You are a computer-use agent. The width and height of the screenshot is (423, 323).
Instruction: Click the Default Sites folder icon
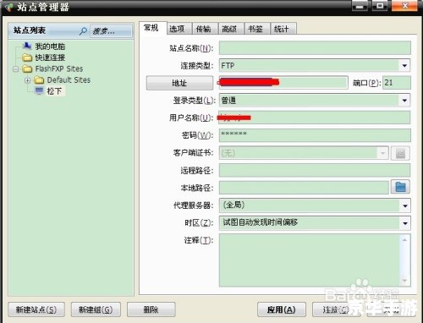pos(39,80)
